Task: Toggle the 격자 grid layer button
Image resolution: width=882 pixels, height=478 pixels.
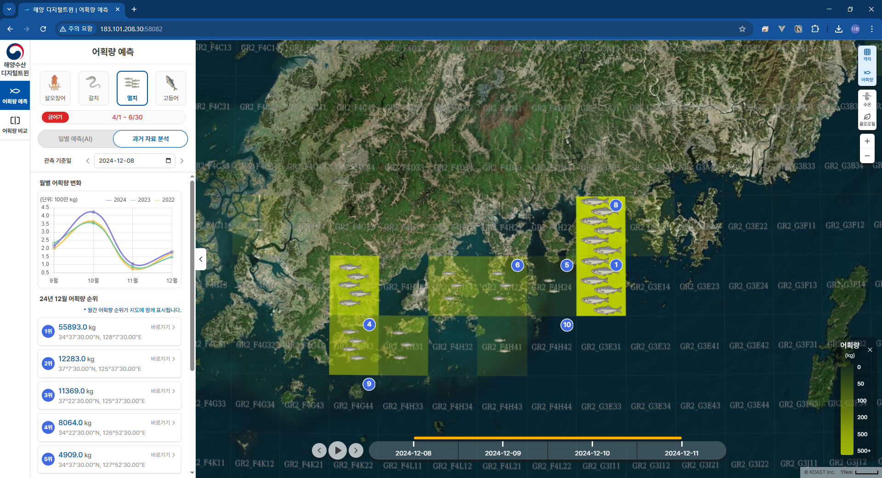Action: coord(867,55)
